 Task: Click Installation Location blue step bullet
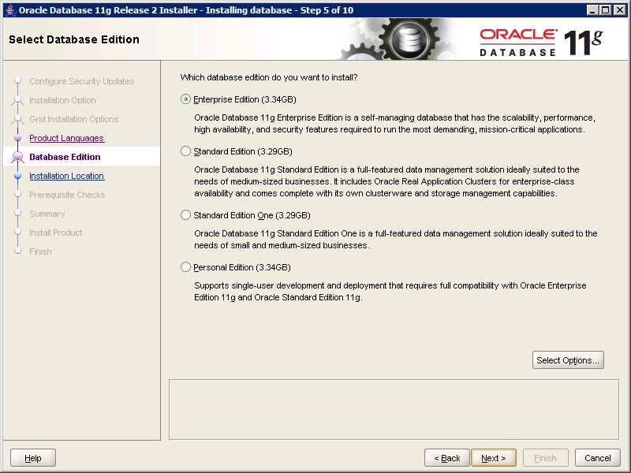pyautogui.click(x=17, y=176)
